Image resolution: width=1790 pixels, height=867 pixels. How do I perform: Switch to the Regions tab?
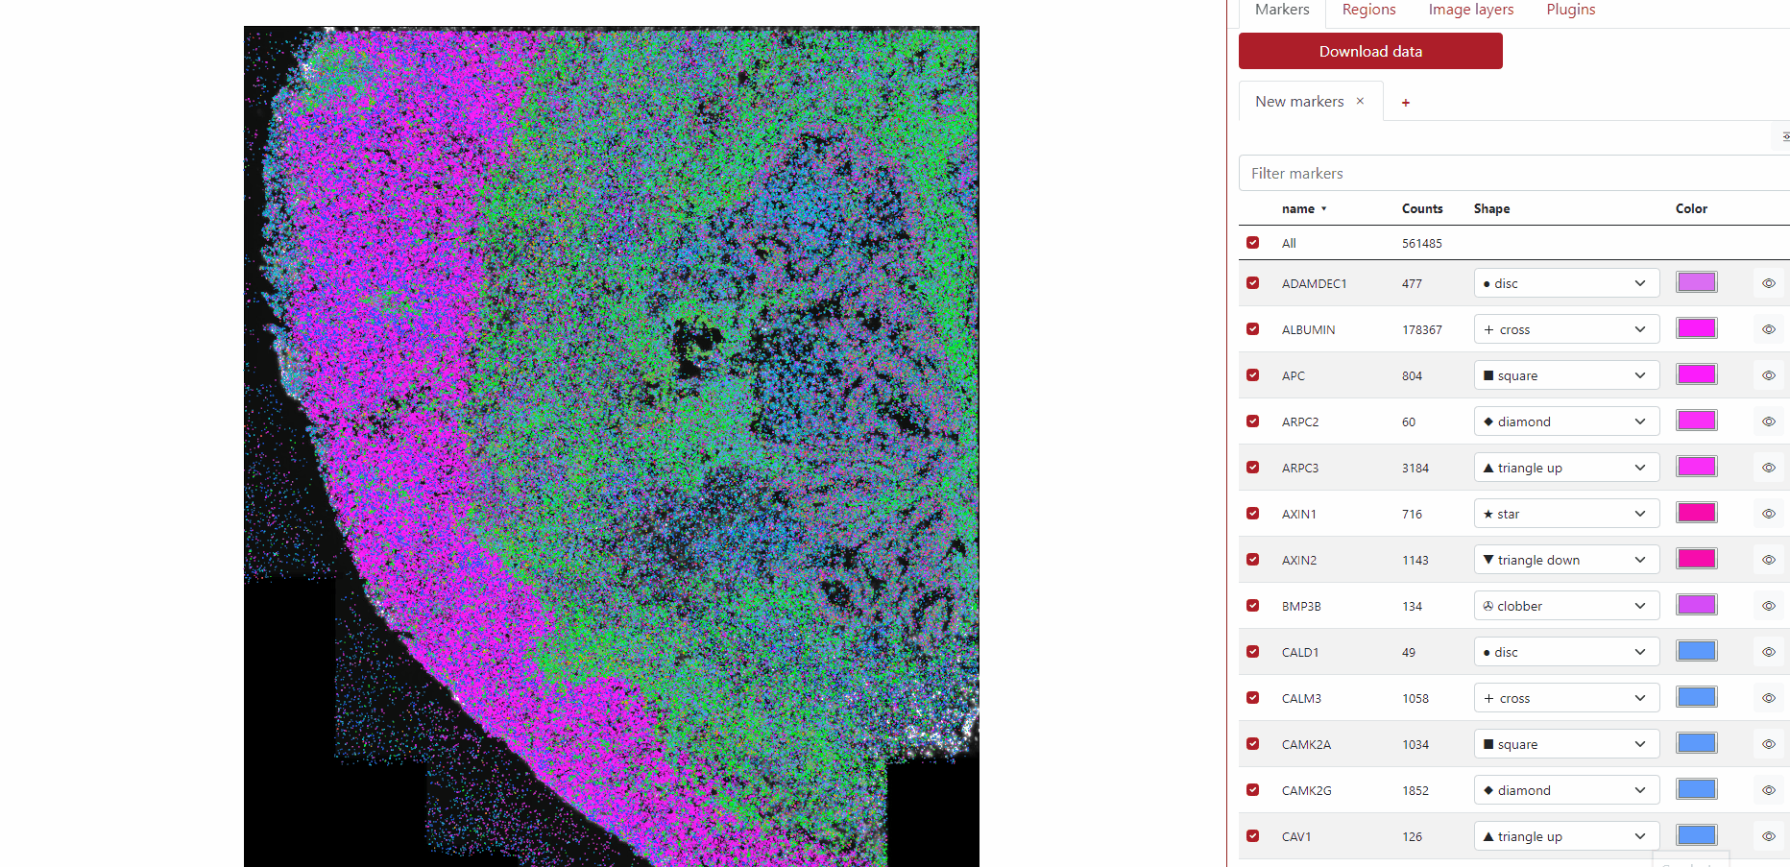(x=1368, y=10)
